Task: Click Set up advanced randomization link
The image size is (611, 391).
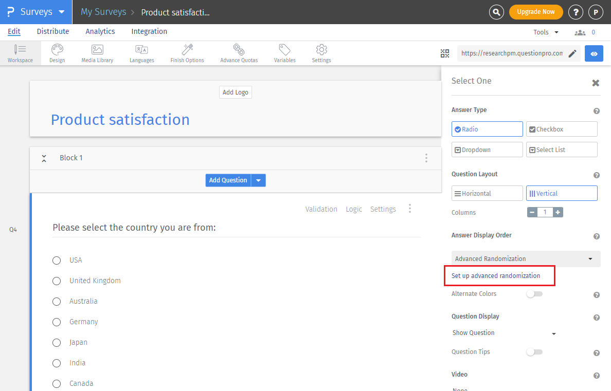Action: [496, 276]
